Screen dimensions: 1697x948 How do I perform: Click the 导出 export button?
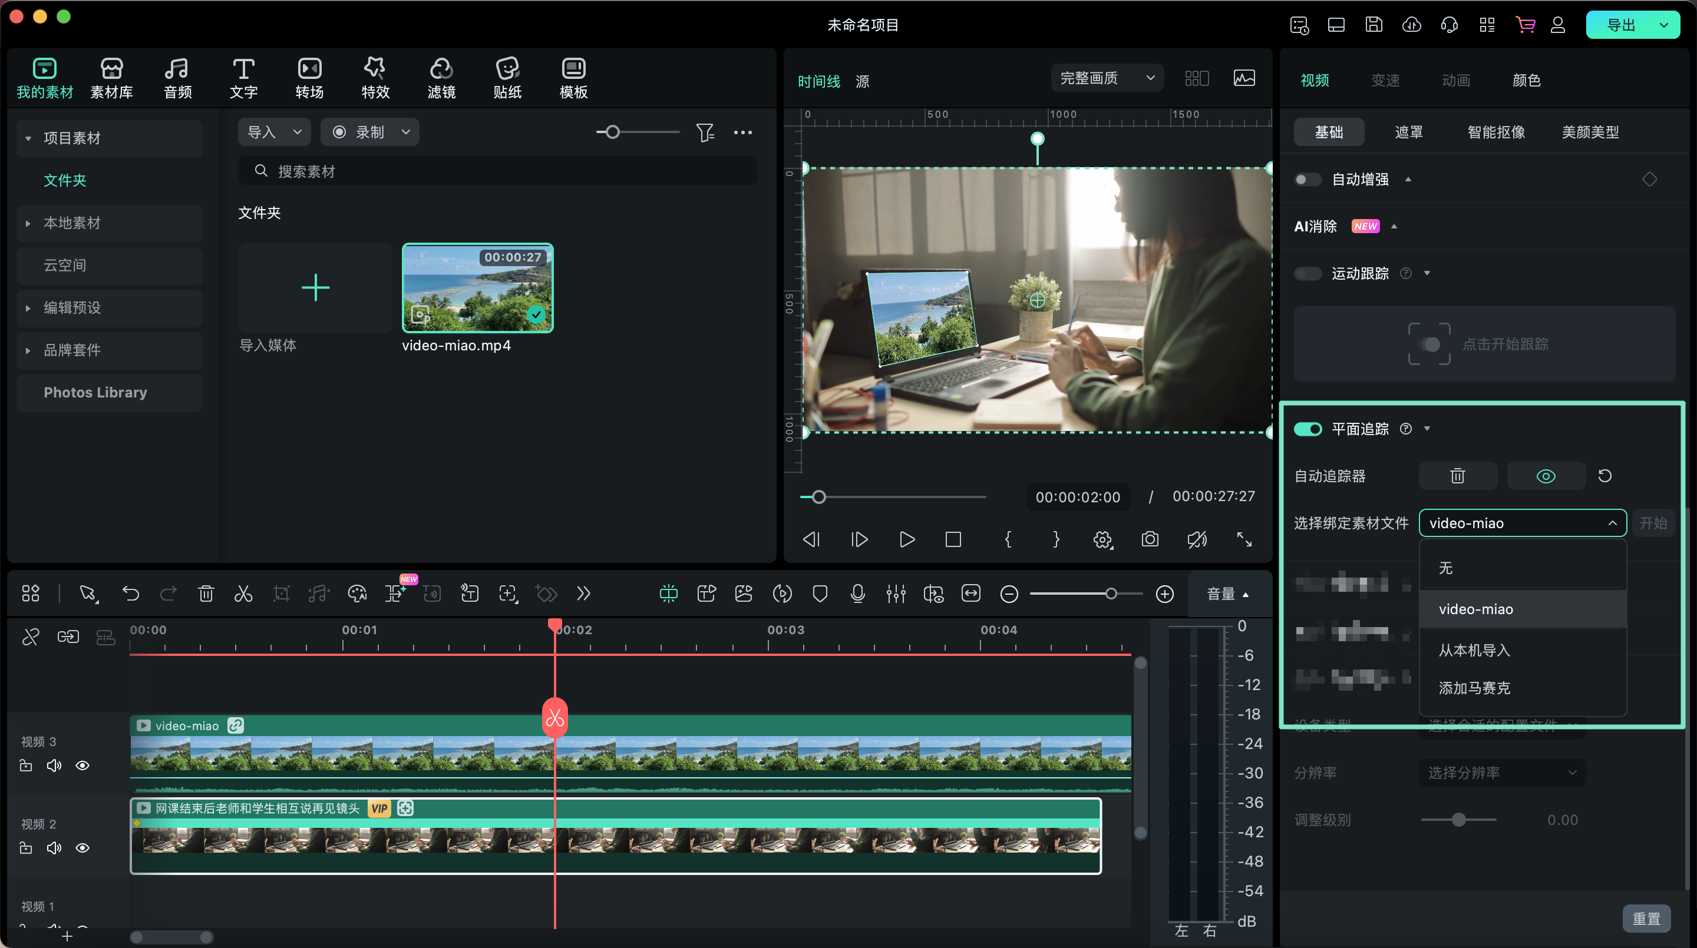(1620, 25)
